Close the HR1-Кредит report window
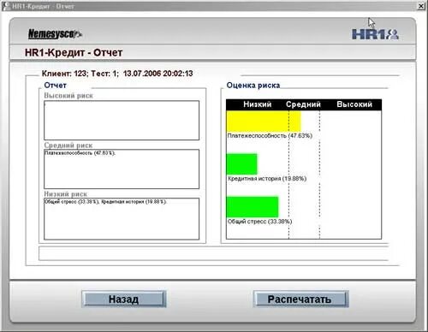Screen dimensions: 428x332 (421, 6)
